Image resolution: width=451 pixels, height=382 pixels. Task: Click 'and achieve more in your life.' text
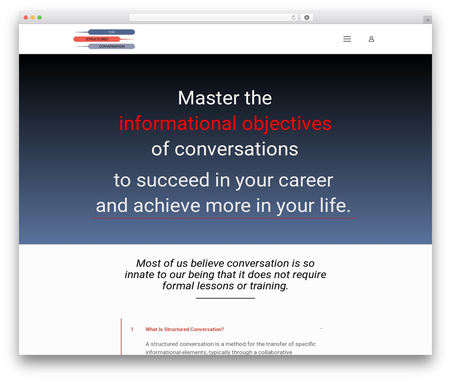pos(223,205)
